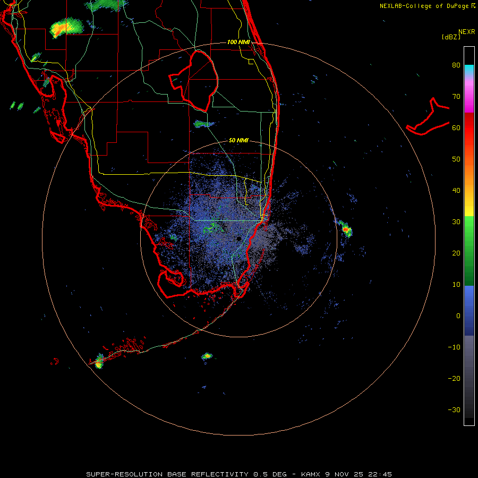
Task: Click the -20 value on the dBZ scale
Action: pyautogui.click(x=454, y=379)
